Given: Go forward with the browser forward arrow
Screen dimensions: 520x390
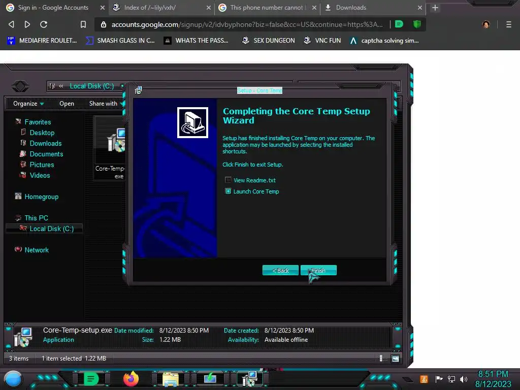Looking at the screenshot, I should point(27,24).
